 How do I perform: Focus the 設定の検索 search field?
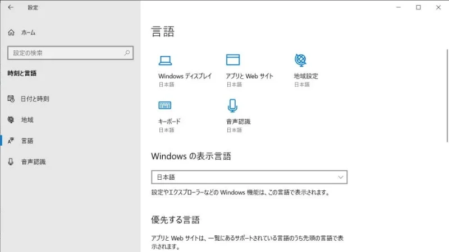[71, 53]
